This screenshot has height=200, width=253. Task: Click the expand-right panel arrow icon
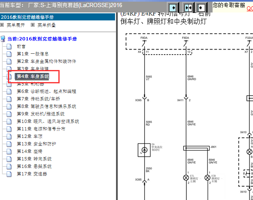pyautogui.click(x=173, y=7)
